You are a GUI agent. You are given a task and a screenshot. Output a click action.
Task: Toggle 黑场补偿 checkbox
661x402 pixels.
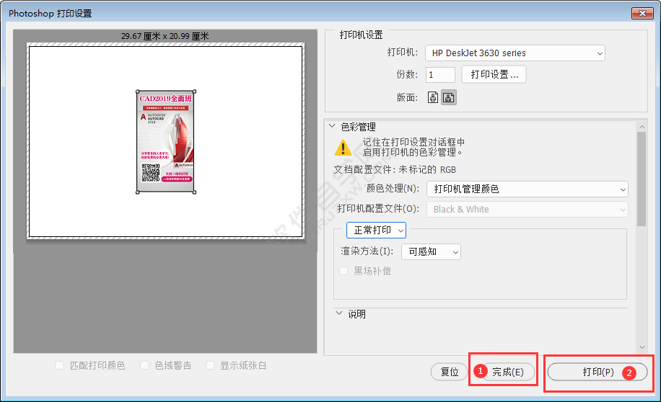(x=344, y=271)
